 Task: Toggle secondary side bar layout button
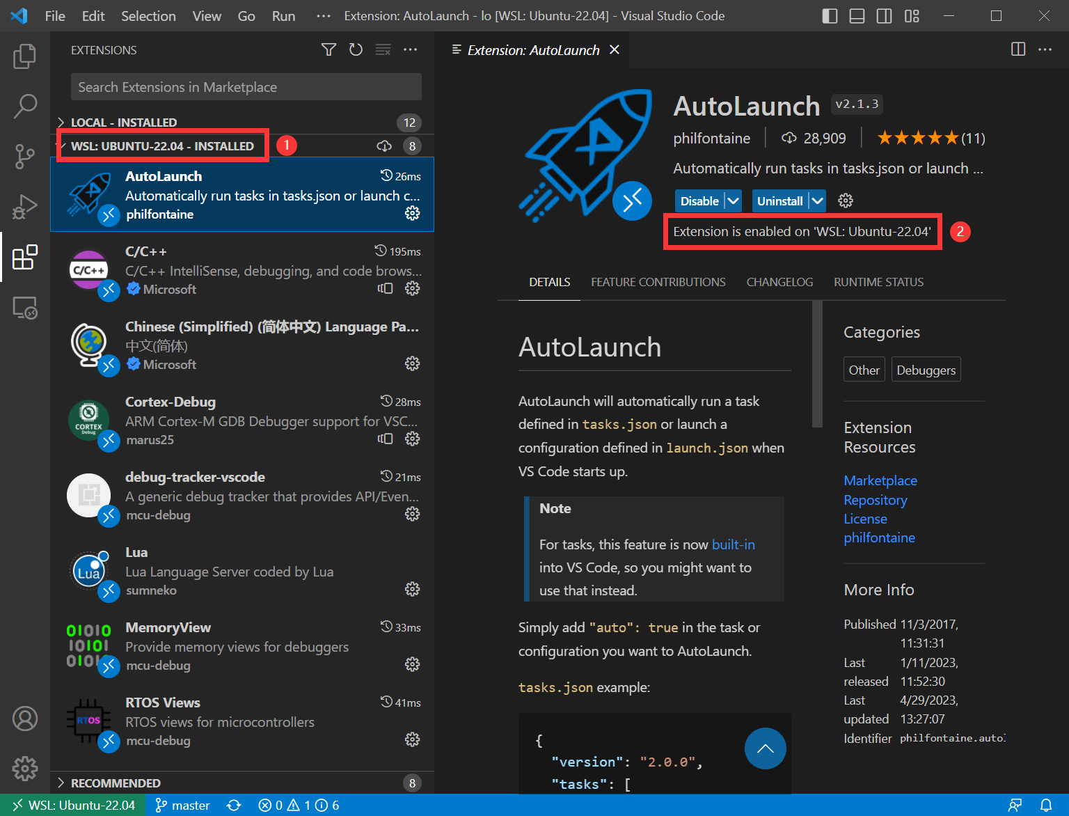pyautogui.click(x=884, y=16)
